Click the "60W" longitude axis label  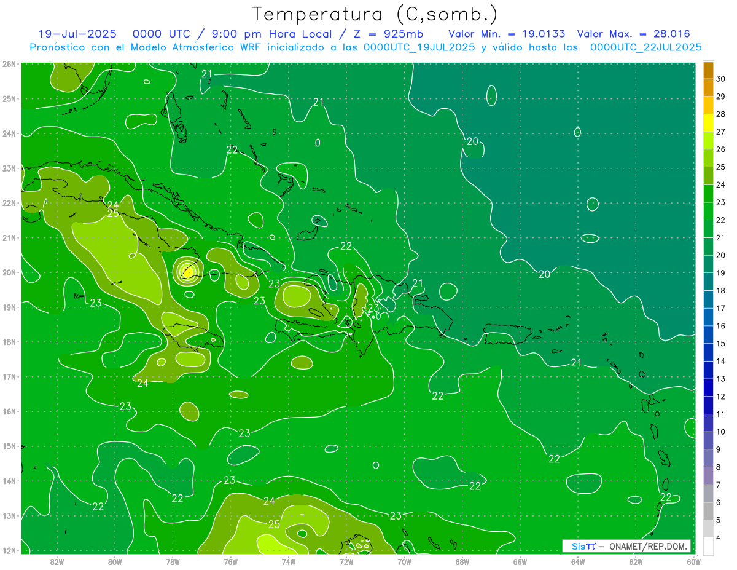(x=694, y=561)
